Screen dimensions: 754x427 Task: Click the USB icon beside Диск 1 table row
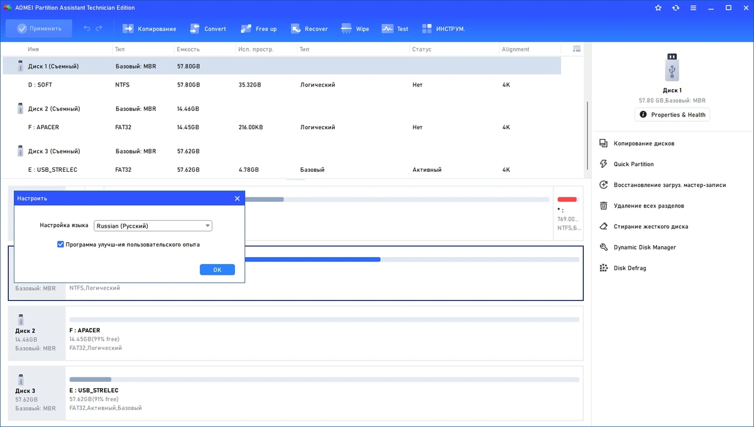click(x=20, y=66)
